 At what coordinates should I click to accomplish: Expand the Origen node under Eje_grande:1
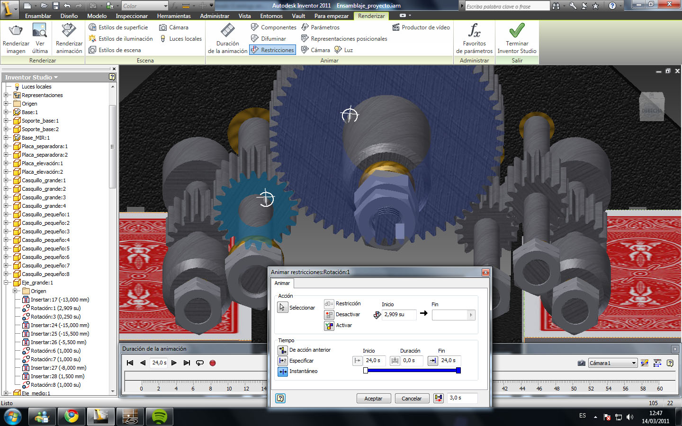click(x=15, y=291)
